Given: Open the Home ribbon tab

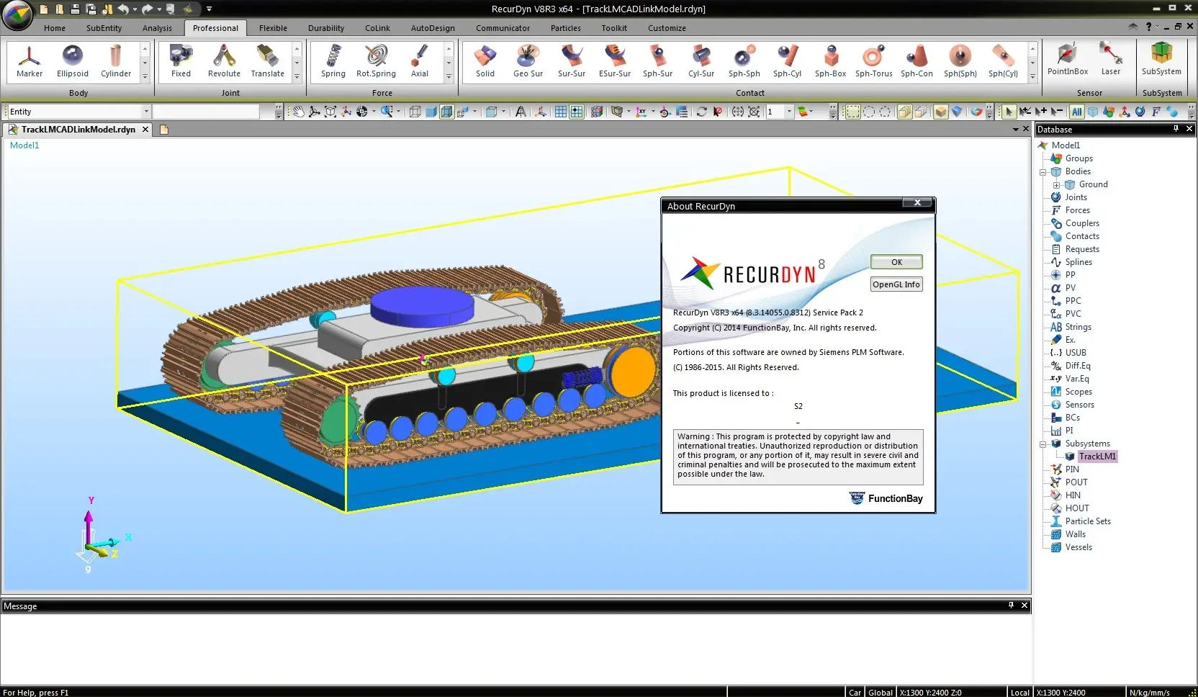Looking at the screenshot, I should tap(55, 28).
